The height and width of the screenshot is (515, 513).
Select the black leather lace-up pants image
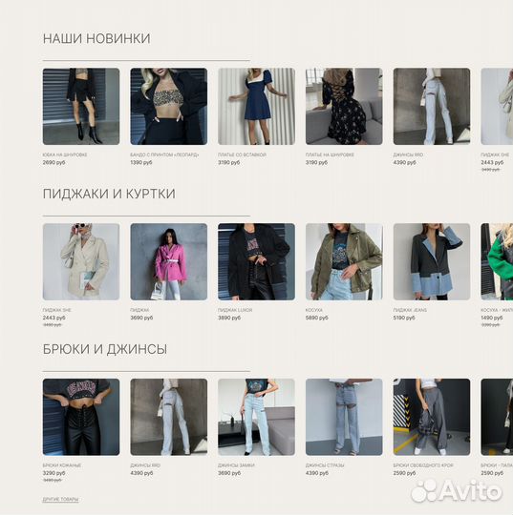coord(81,417)
